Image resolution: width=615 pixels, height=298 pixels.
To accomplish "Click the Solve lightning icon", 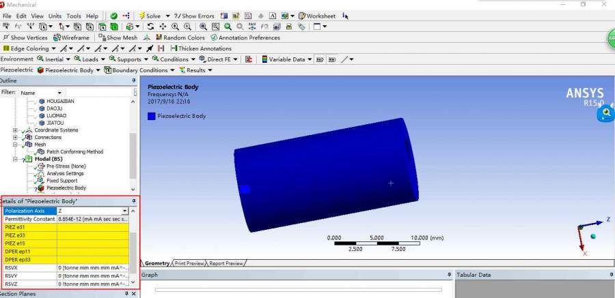I will tap(142, 16).
